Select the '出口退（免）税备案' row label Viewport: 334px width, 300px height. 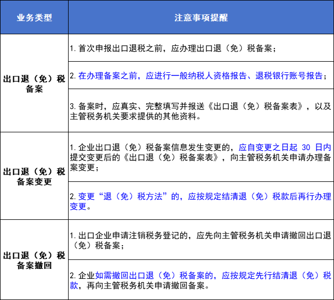click(x=34, y=83)
